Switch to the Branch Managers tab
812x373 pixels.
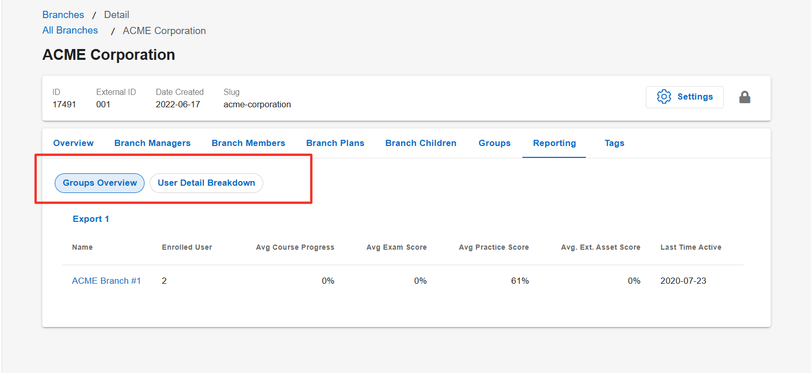[152, 143]
